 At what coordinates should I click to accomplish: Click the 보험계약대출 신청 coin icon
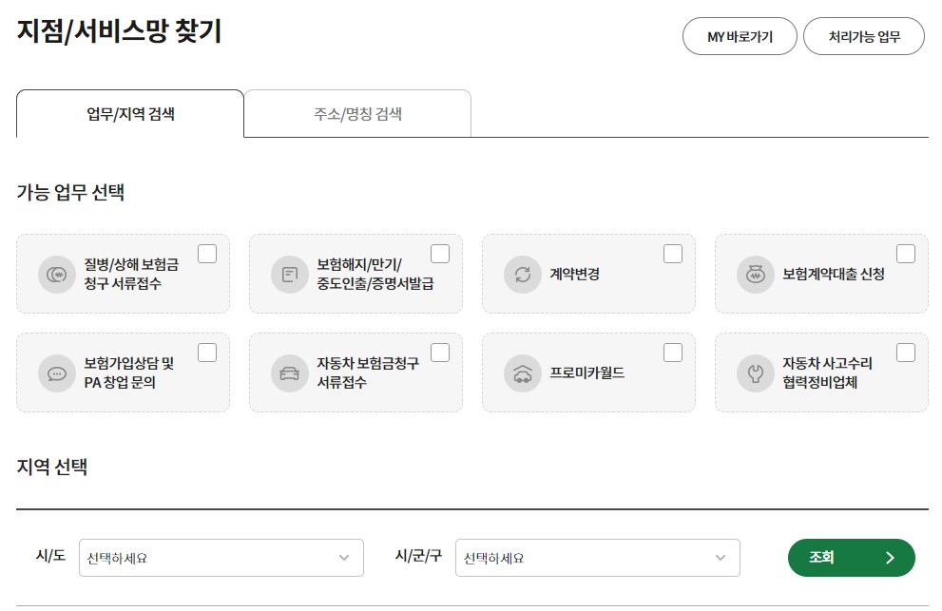(x=756, y=273)
